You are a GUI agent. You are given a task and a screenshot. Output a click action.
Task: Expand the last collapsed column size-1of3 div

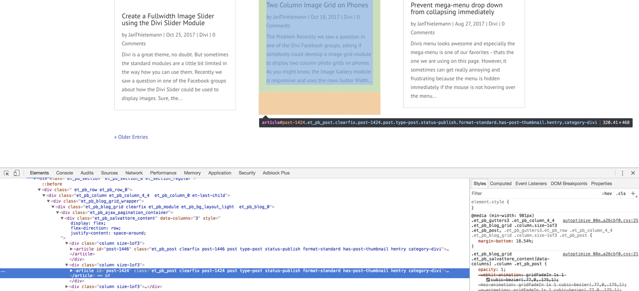click(67, 287)
